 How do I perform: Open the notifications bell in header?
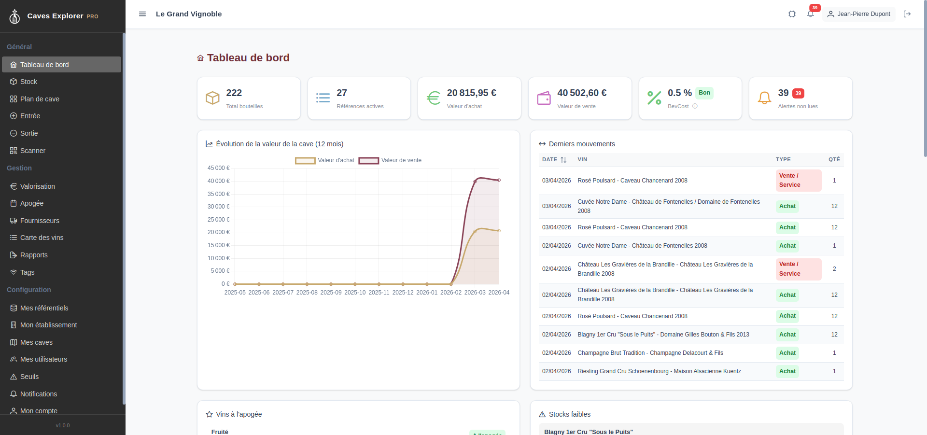811,14
